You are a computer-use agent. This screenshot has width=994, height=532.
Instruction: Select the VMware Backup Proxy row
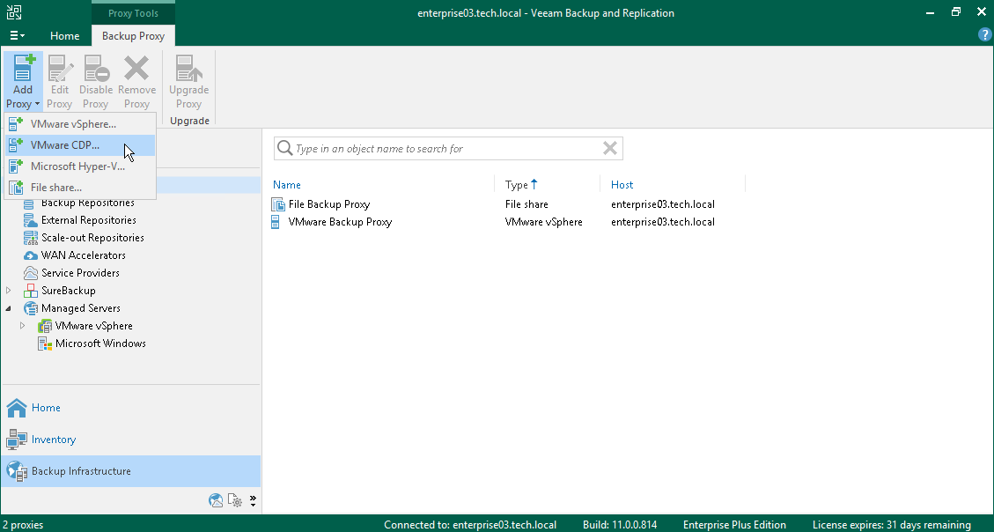pos(507,222)
